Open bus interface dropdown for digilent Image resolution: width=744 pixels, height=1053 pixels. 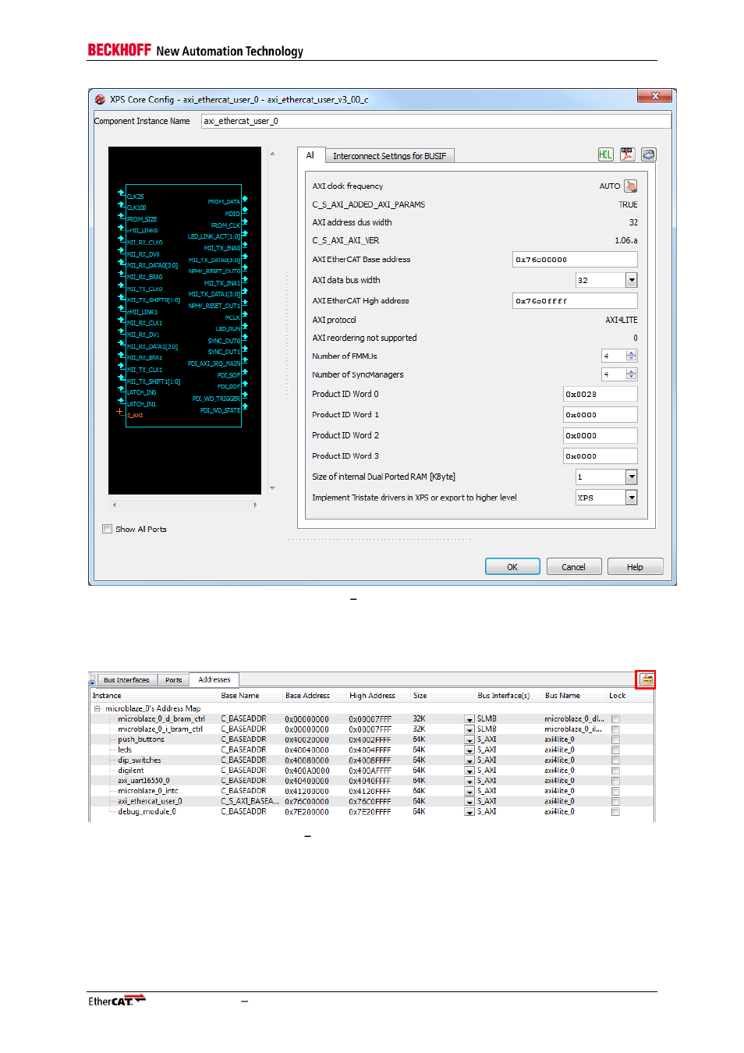pyautogui.click(x=469, y=771)
